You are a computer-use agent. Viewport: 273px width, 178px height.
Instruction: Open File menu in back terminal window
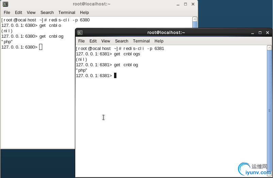tap(7, 13)
